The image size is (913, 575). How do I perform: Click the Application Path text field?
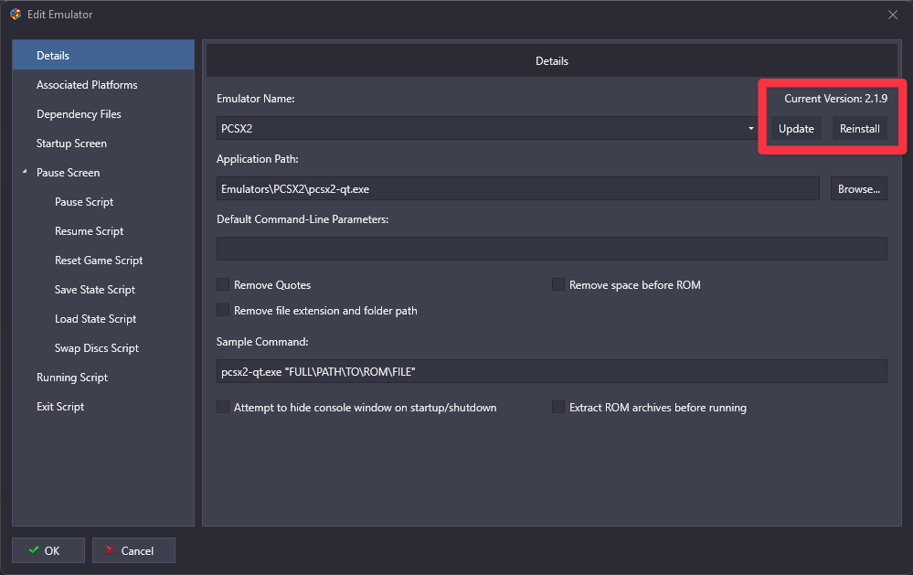coord(517,188)
